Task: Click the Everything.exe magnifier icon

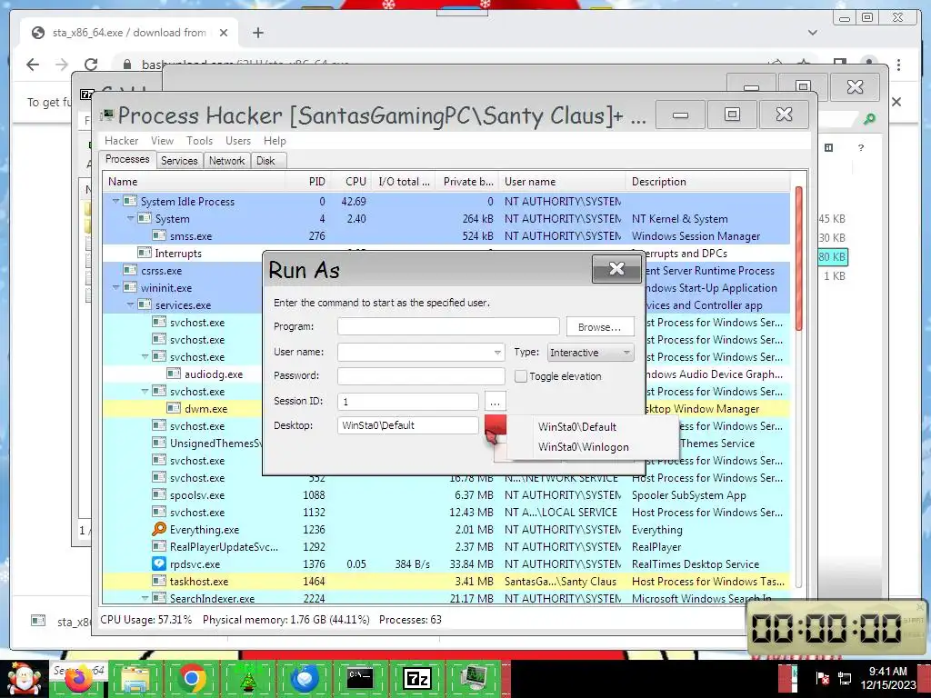Action: point(159,529)
